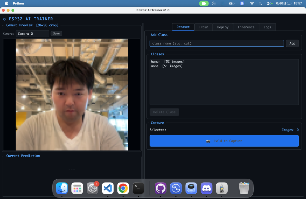Open Spotlight search in the menu bar
Screen dimensions: 306x199
[260, 3]
